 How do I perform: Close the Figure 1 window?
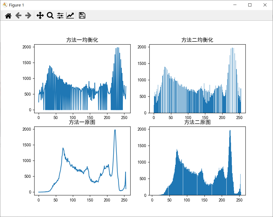(265, 5)
